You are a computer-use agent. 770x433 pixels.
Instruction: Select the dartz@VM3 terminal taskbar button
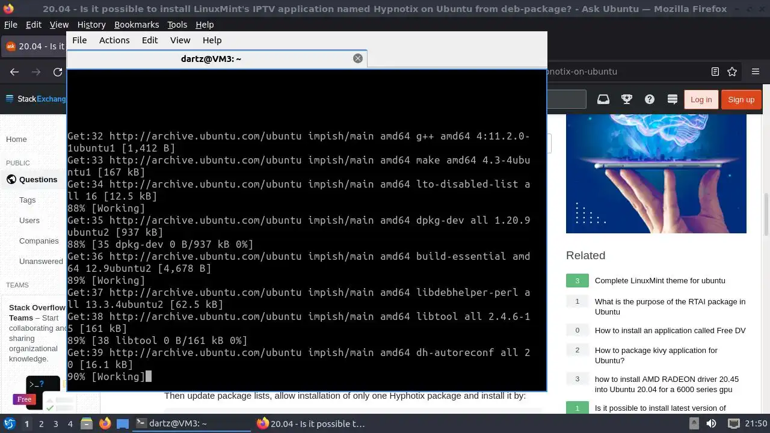(191, 423)
